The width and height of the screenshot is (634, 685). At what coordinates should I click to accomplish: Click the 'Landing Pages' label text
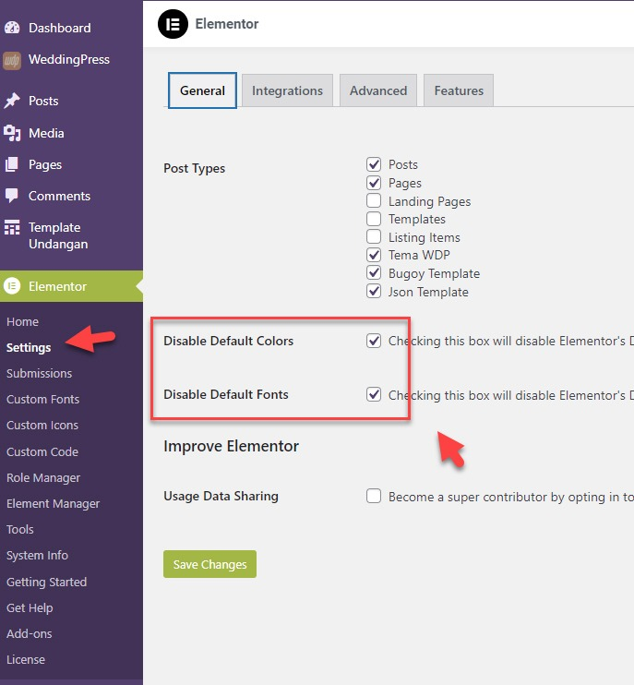point(430,201)
